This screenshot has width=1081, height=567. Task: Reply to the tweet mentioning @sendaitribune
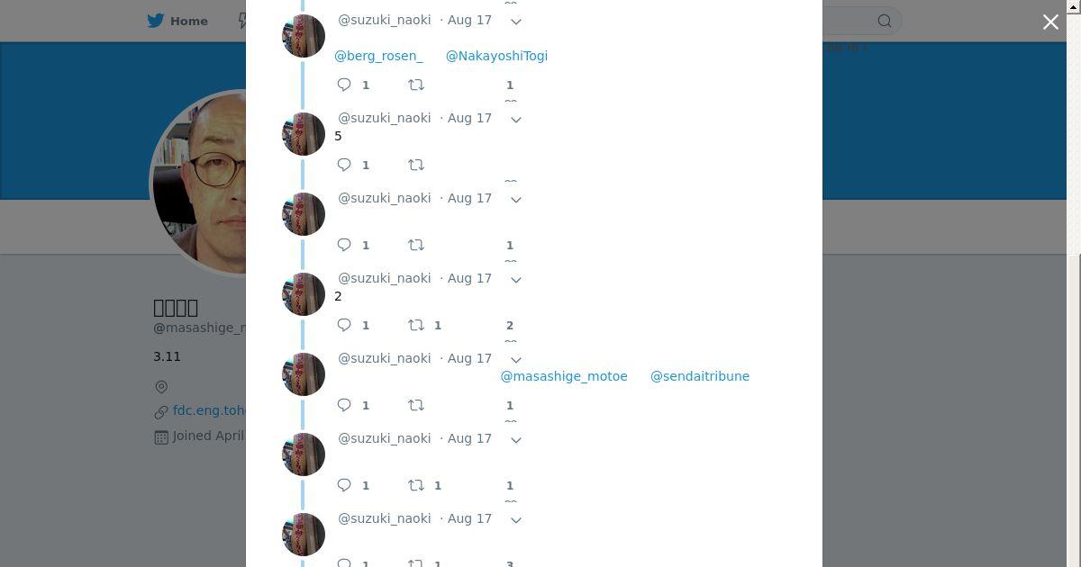click(x=344, y=405)
